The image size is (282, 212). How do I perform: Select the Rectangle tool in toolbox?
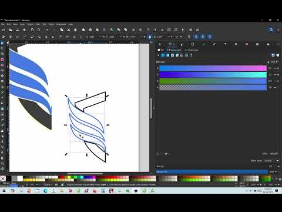[2, 59]
